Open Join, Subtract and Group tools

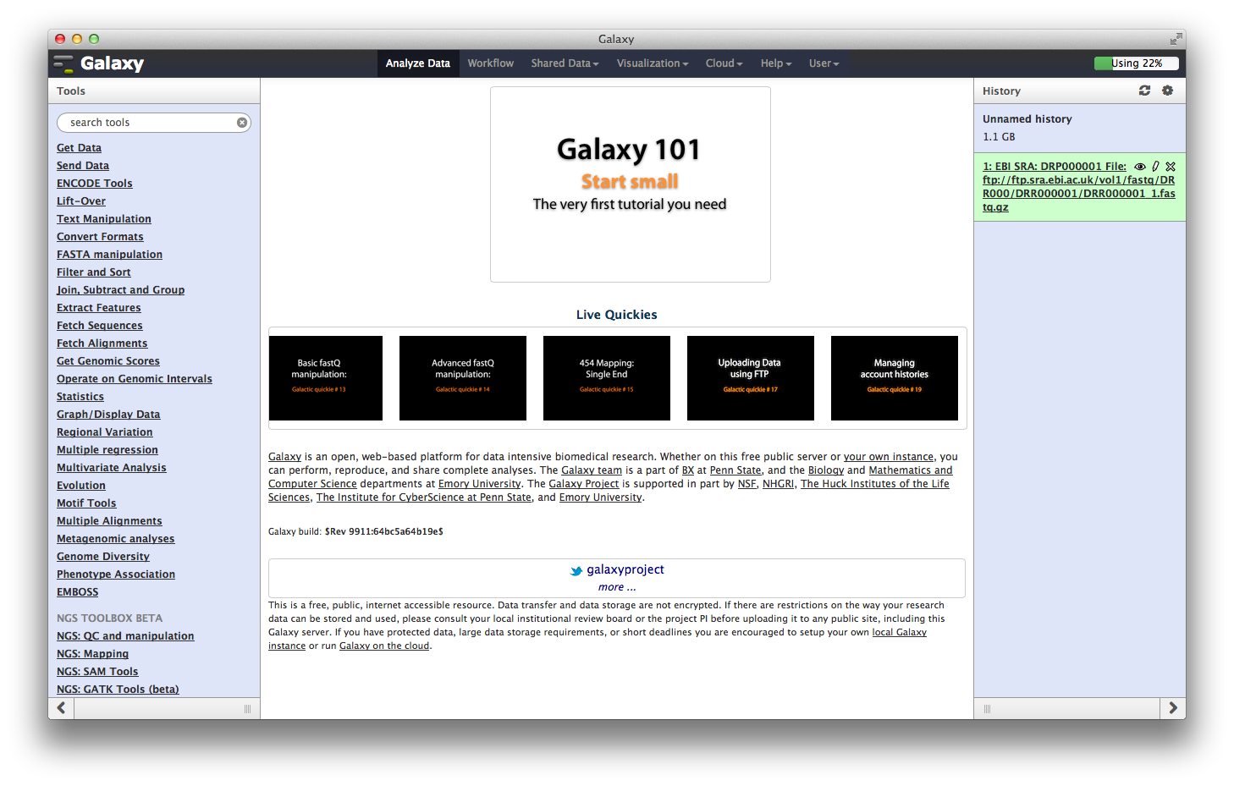(120, 290)
